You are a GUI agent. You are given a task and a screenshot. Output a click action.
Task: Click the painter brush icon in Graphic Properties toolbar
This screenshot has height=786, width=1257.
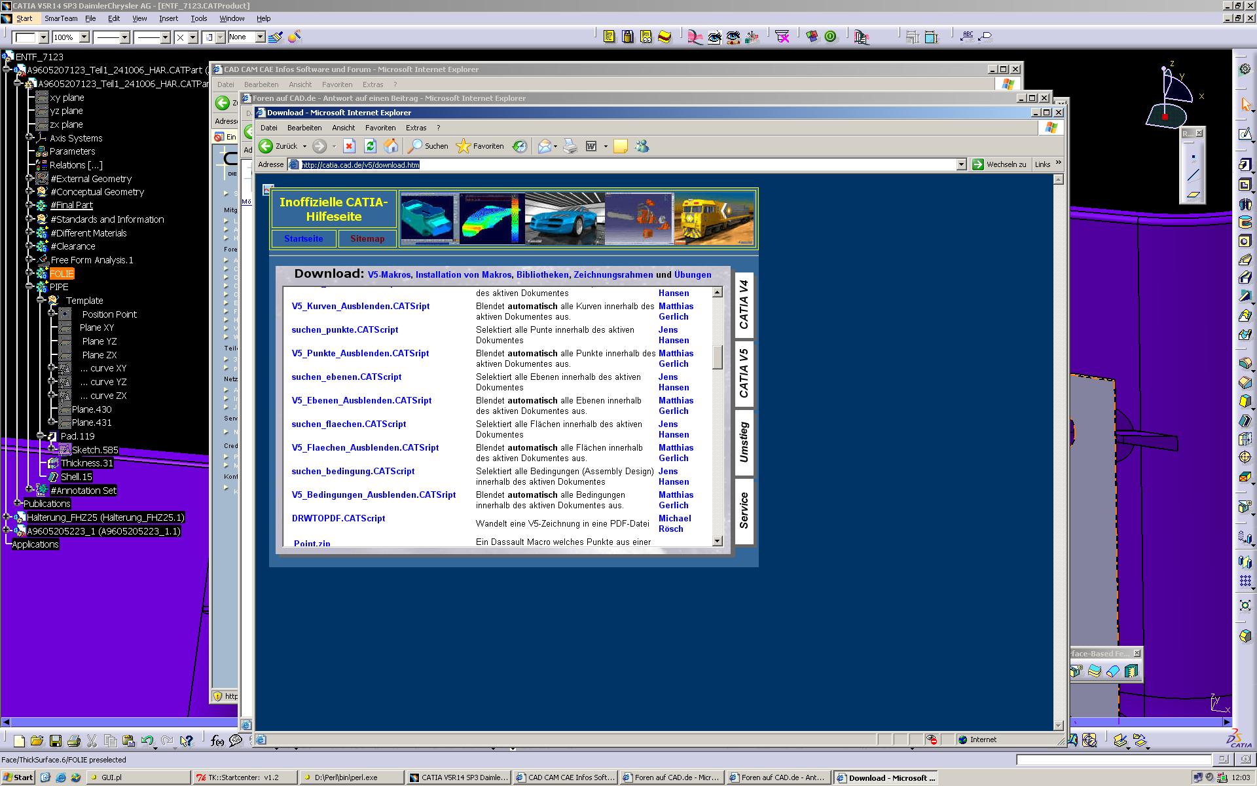pos(276,37)
